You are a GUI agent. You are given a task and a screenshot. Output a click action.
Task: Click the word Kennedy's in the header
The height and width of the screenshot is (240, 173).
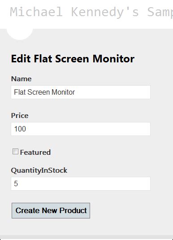(105, 12)
